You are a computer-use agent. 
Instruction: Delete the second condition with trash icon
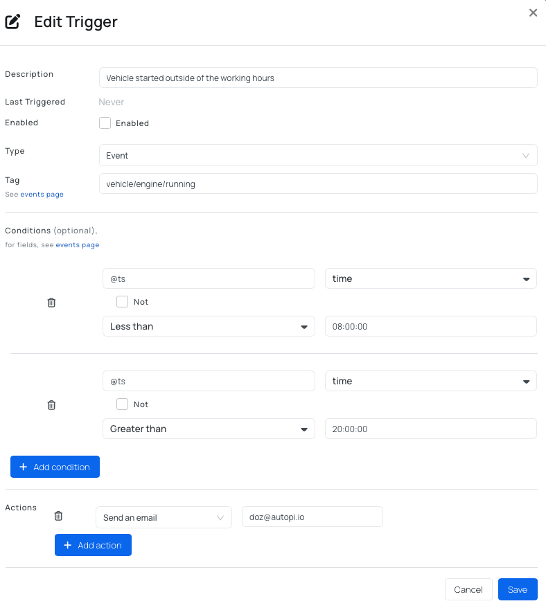click(x=51, y=405)
